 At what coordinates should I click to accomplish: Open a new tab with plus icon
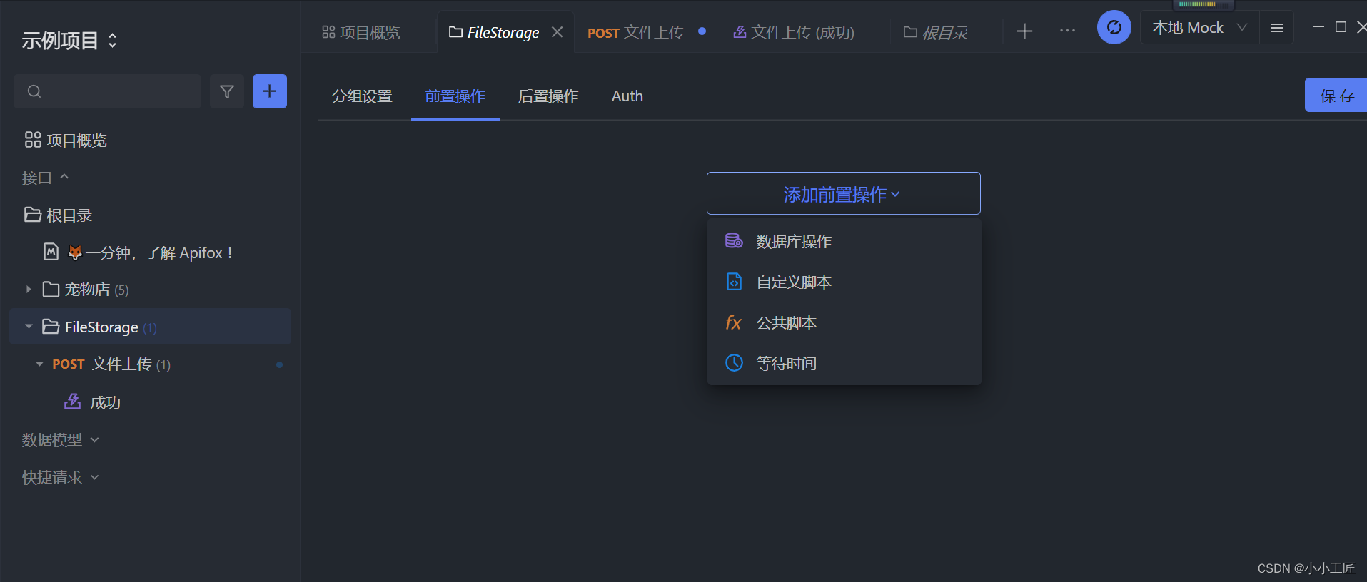point(1024,31)
